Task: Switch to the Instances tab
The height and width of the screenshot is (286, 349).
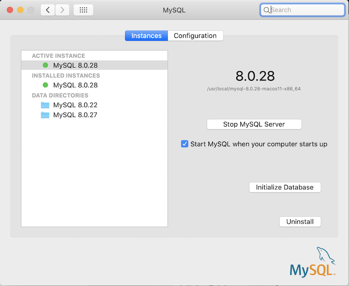Action: tap(147, 36)
